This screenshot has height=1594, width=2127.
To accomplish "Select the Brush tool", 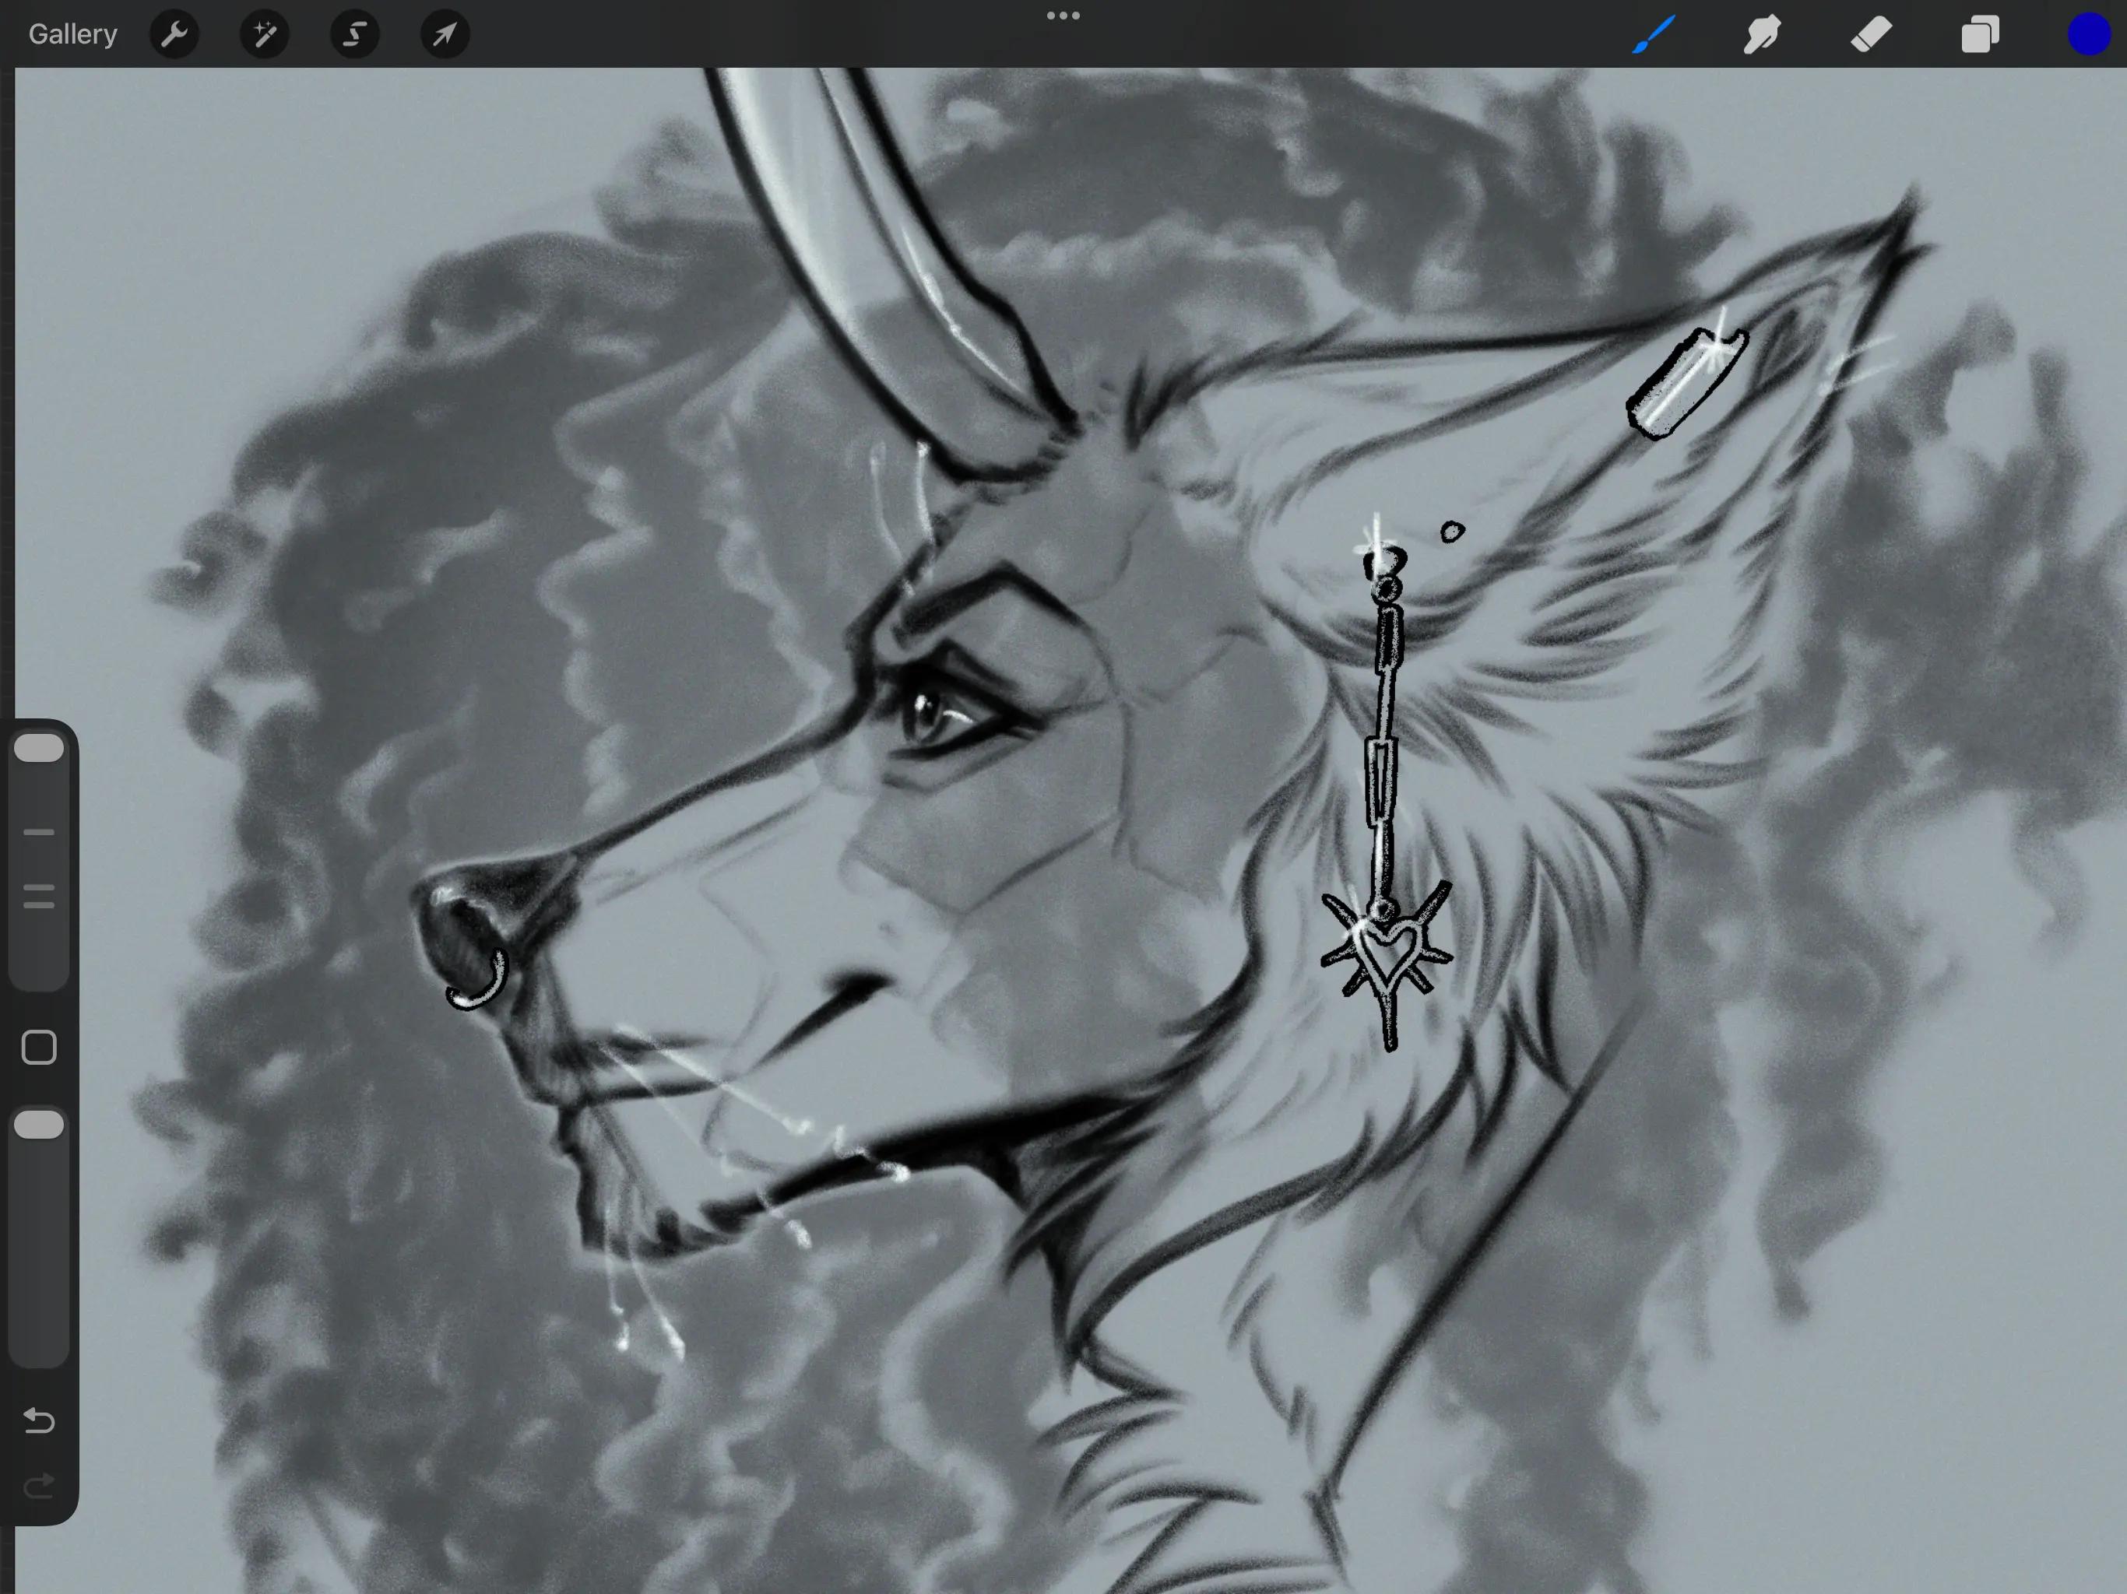I will 1654,34.
